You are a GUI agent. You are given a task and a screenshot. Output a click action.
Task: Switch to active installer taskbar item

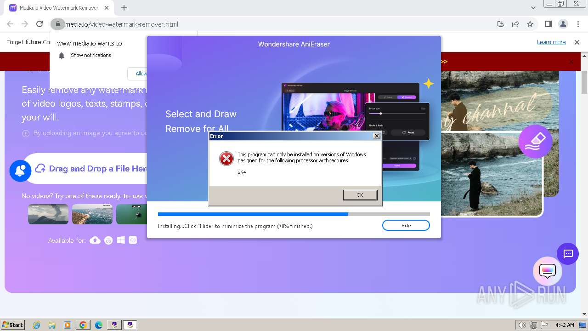130,325
